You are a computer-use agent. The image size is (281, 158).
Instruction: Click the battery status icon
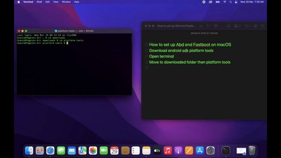pos(218,2)
